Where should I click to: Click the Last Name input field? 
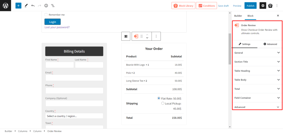pos(89,65)
